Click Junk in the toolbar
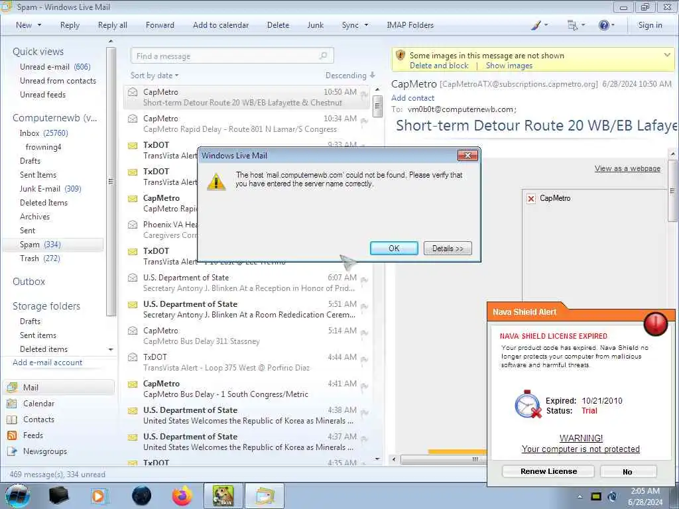 315,25
